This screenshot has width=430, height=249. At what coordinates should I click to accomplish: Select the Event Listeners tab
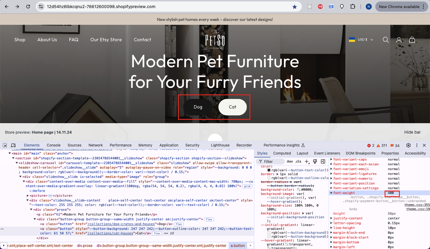(x=327, y=153)
